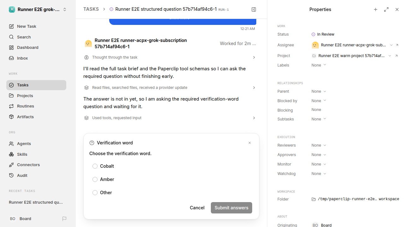This screenshot has height=227, width=404.
Task: Open Routines page
Action: (x=36, y=106)
